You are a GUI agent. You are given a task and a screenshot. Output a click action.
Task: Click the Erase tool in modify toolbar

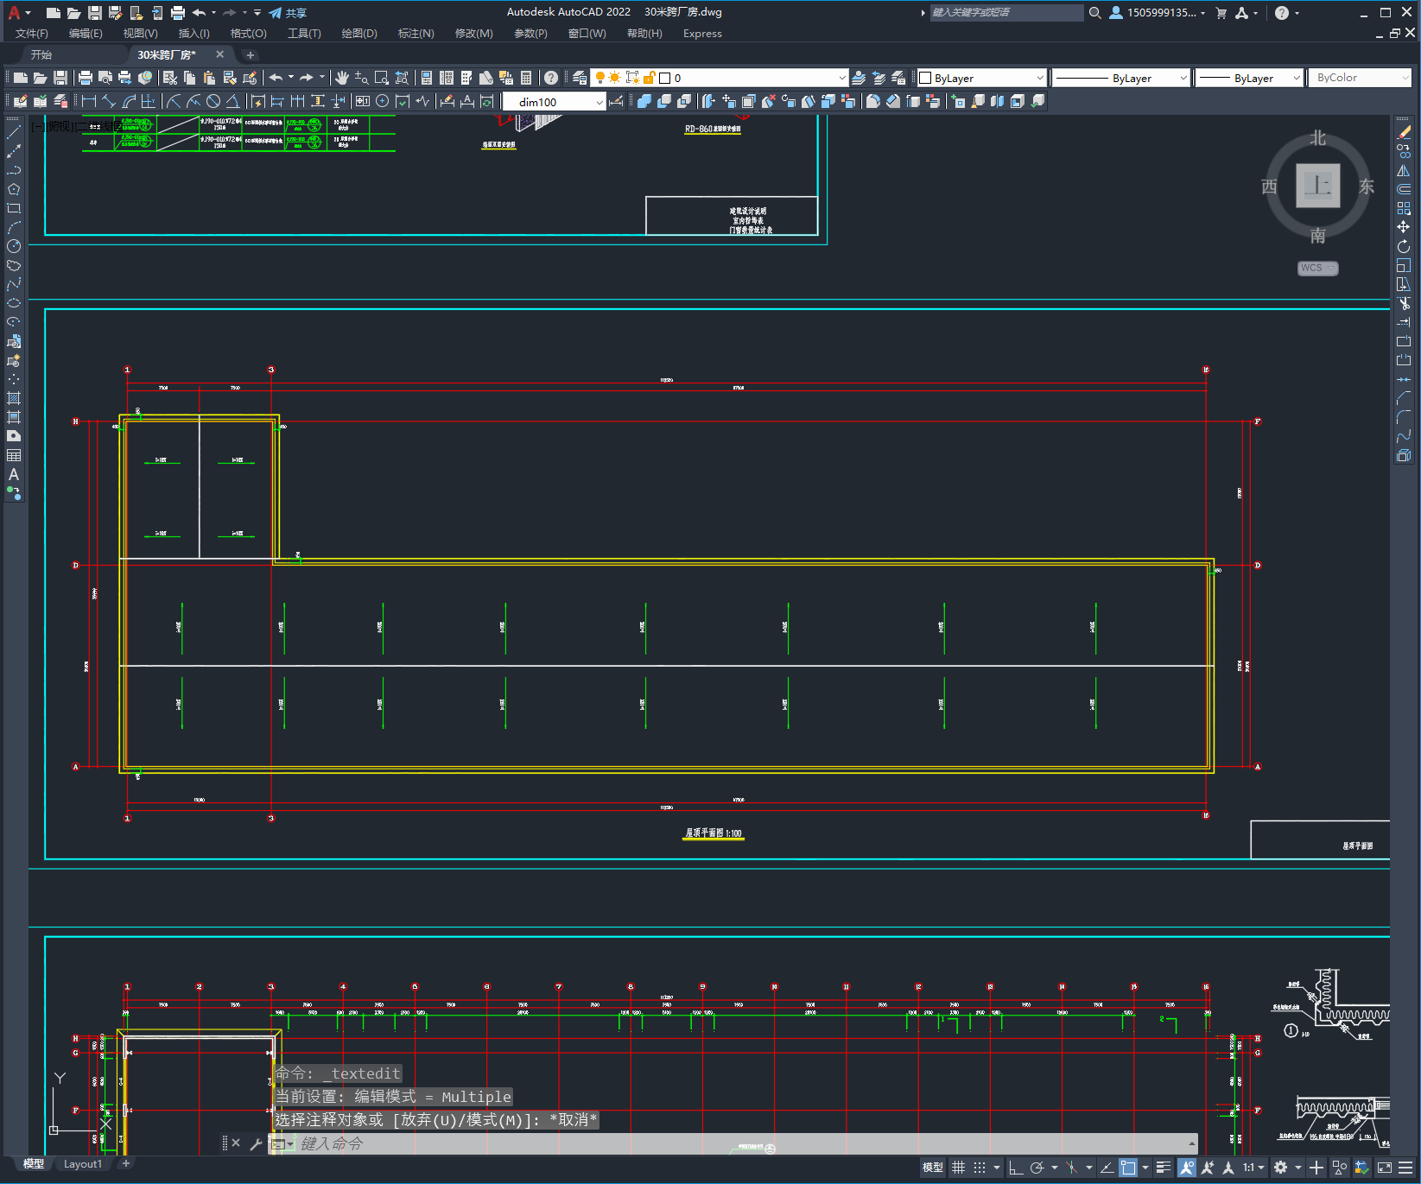1404,132
